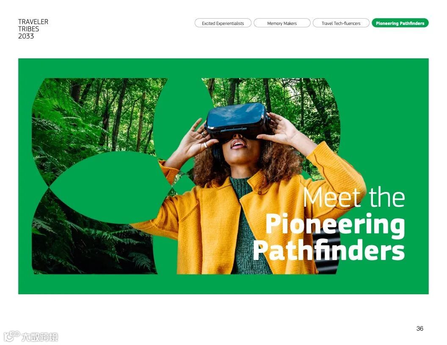The width and height of the screenshot is (447, 345).
Task: Click the Chinese watermark text
Action: click(40, 337)
